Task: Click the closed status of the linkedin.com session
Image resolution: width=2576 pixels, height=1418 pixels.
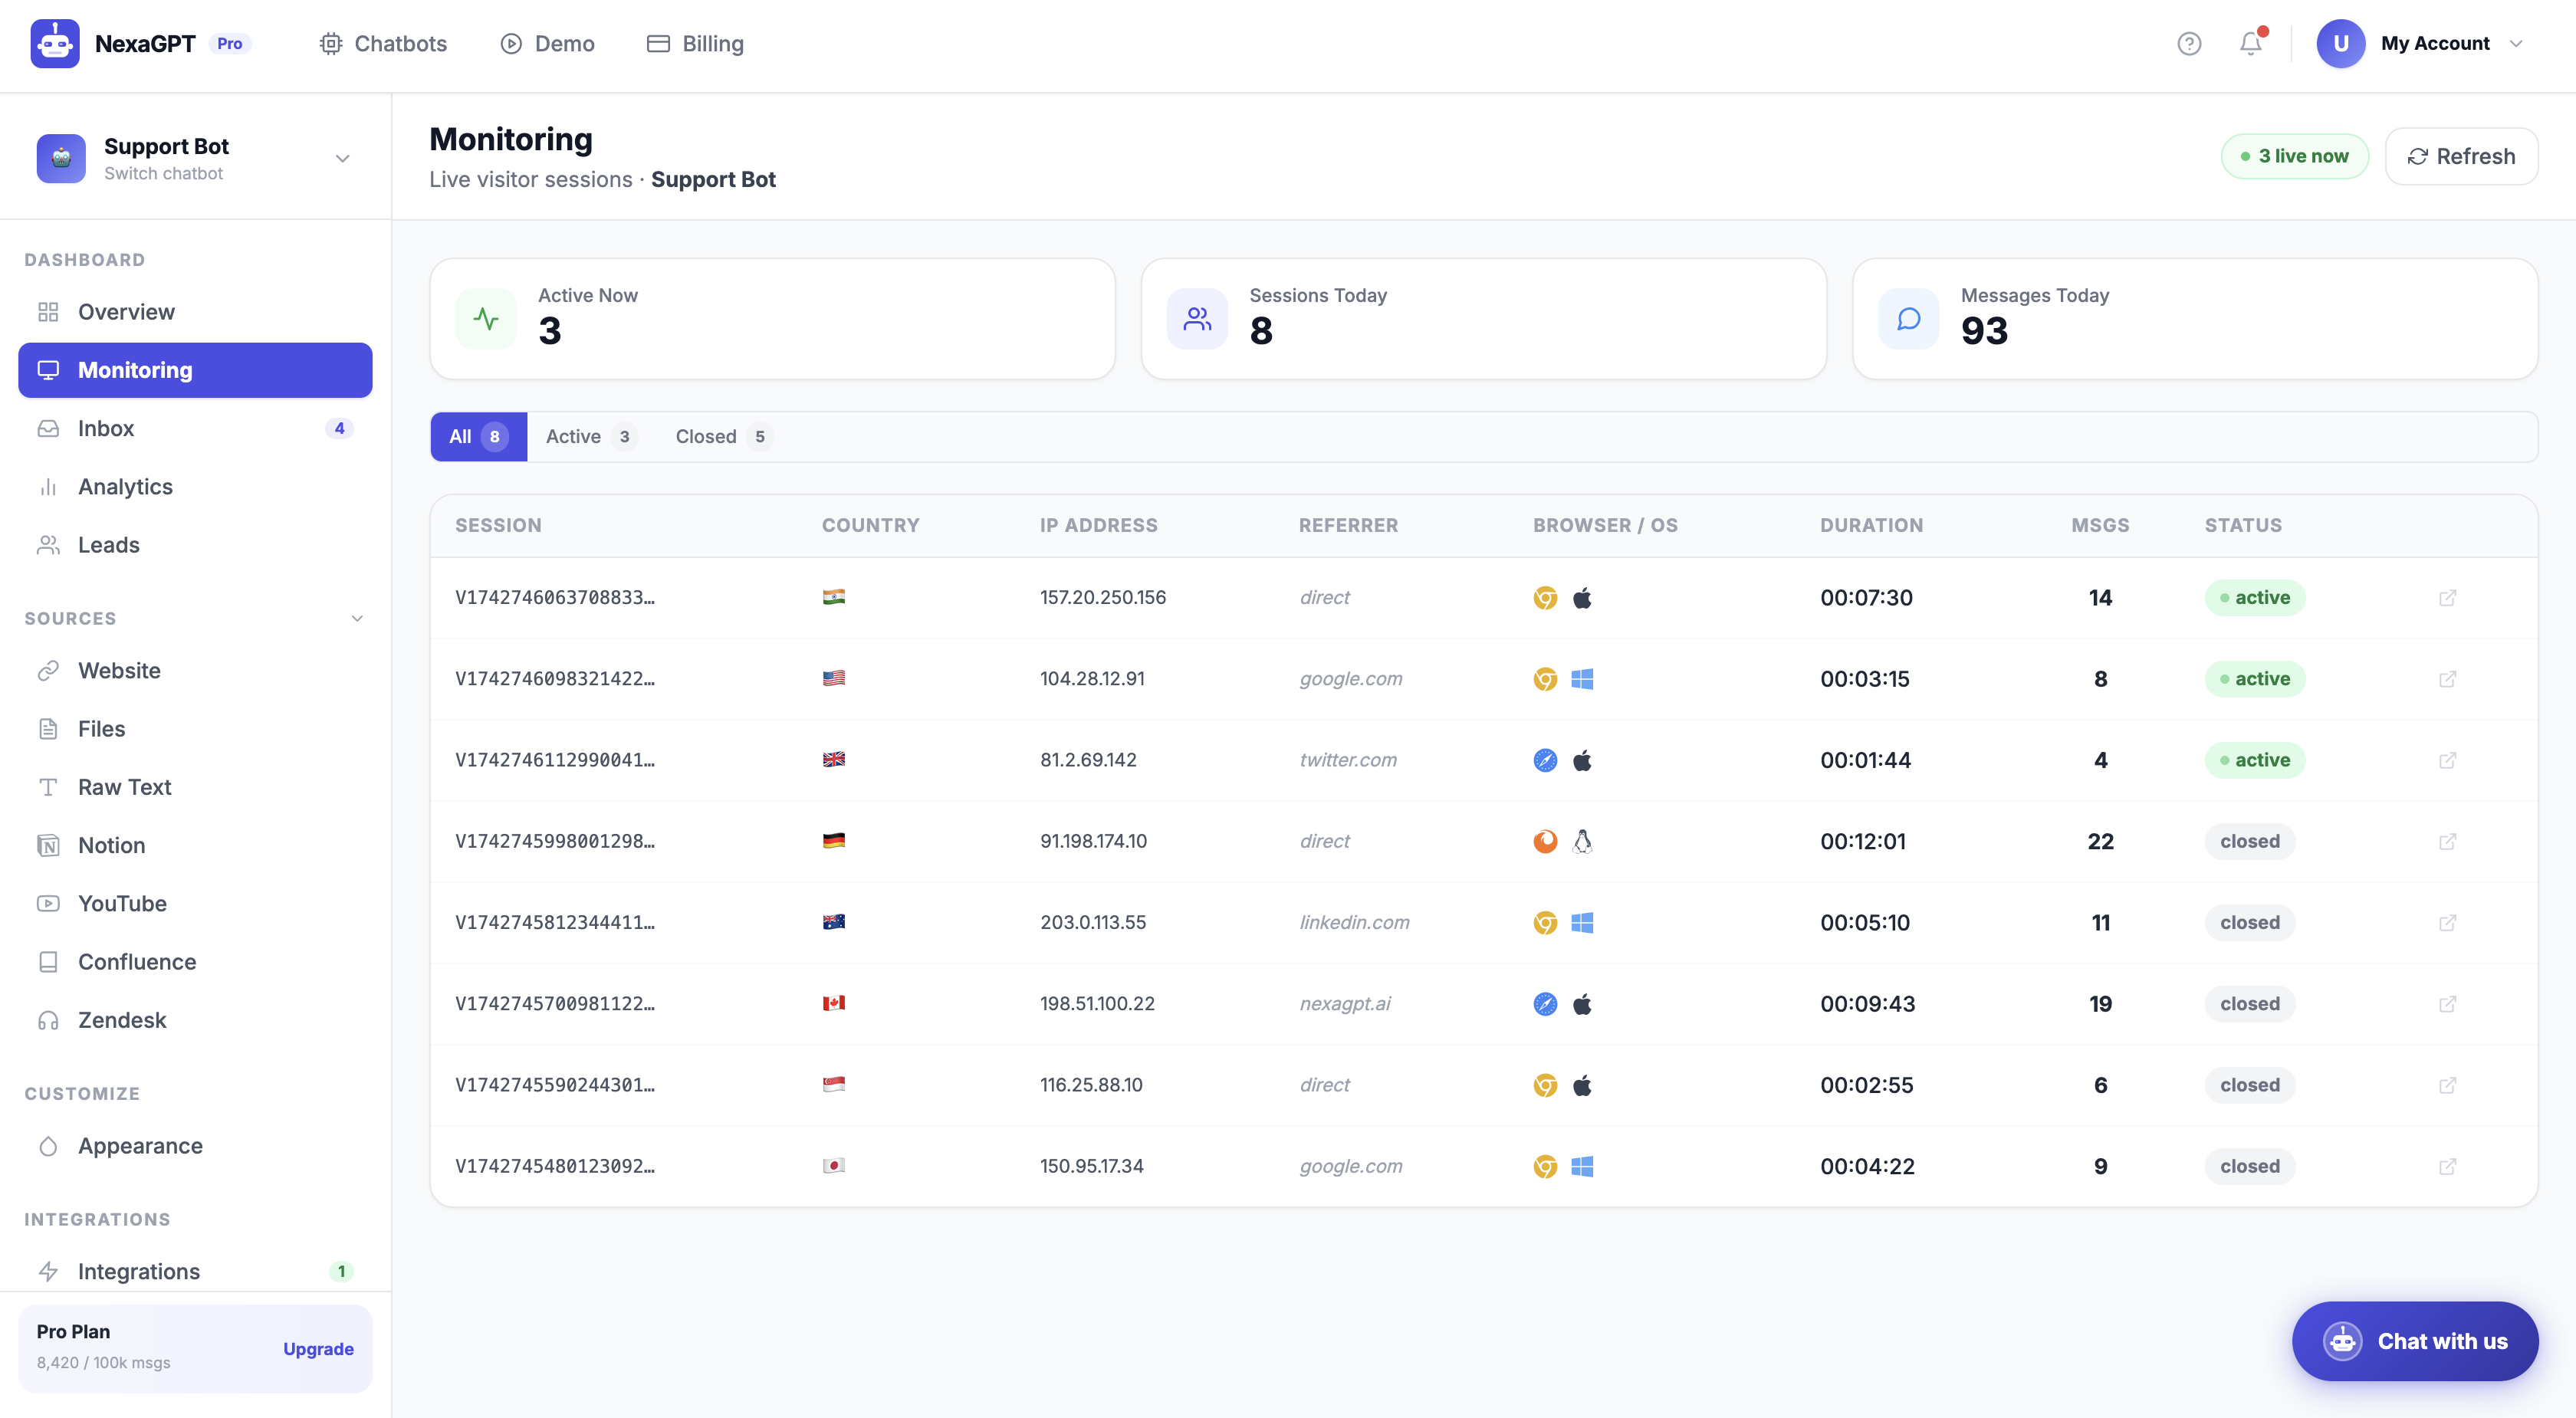Action: 2249,923
